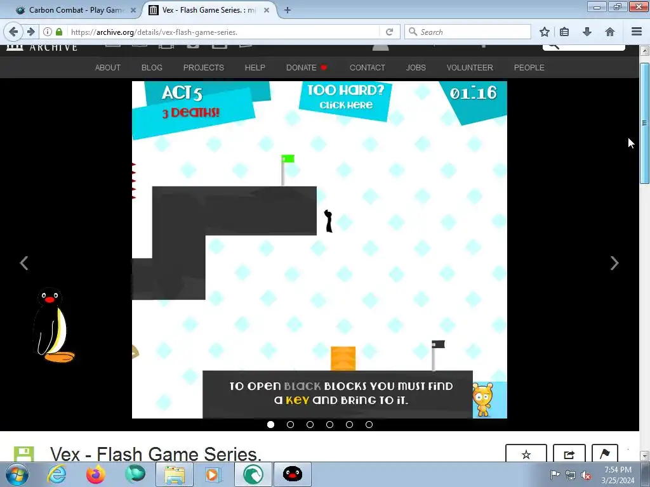Open the file explorer folder in taskbar
This screenshot has height=487, width=650.
pos(174,474)
